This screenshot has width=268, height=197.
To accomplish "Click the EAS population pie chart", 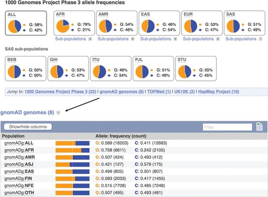I will point(148,27).
